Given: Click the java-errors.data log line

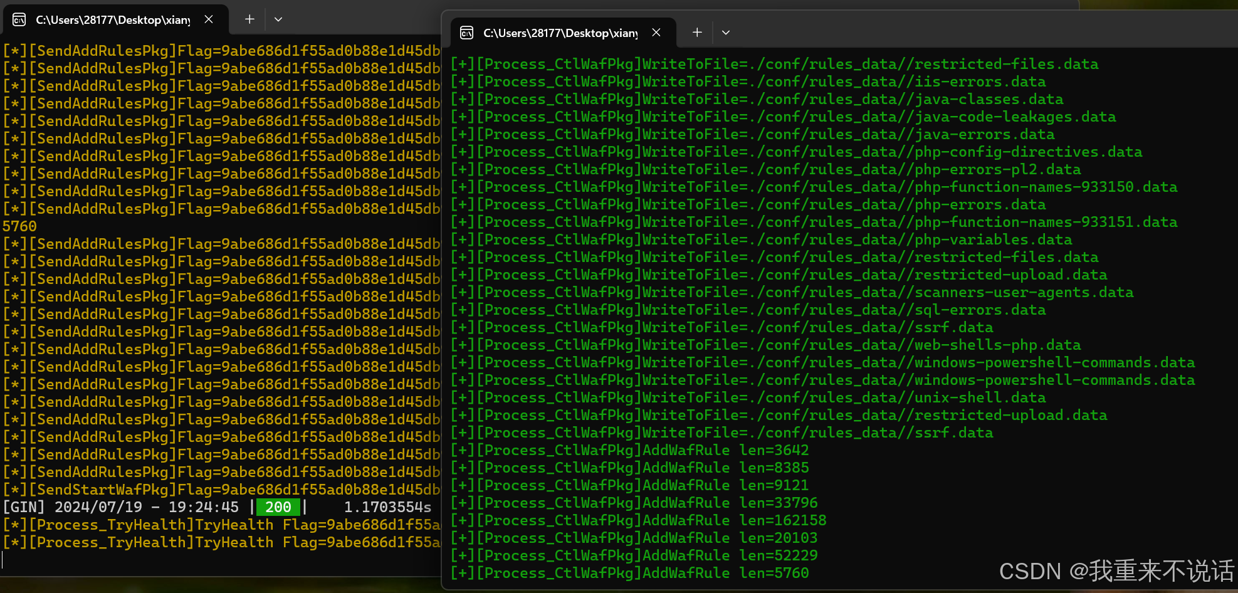Looking at the screenshot, I should click(753, 135).
